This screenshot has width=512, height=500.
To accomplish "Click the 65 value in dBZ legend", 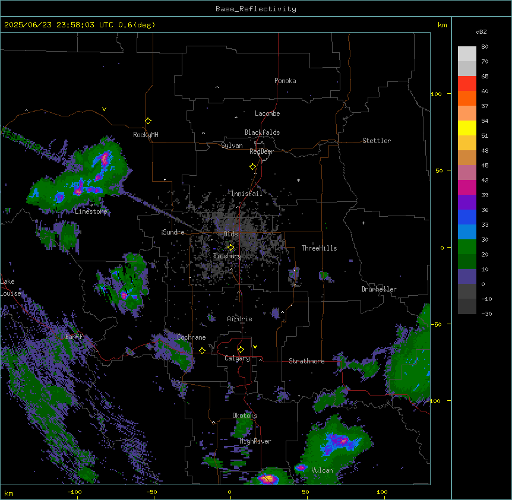I will pyautogui.click(x=485, y=77).
